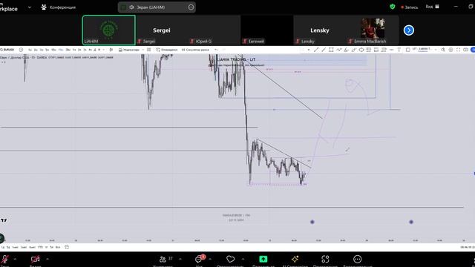Open AI Companion sparkle icon
Screen dimensions: 475x267
coord(295,259)
